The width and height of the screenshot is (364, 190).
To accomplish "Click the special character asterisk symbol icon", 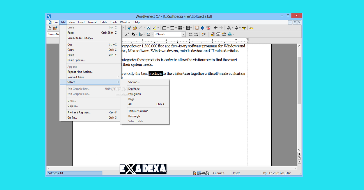I will (203, 28).
